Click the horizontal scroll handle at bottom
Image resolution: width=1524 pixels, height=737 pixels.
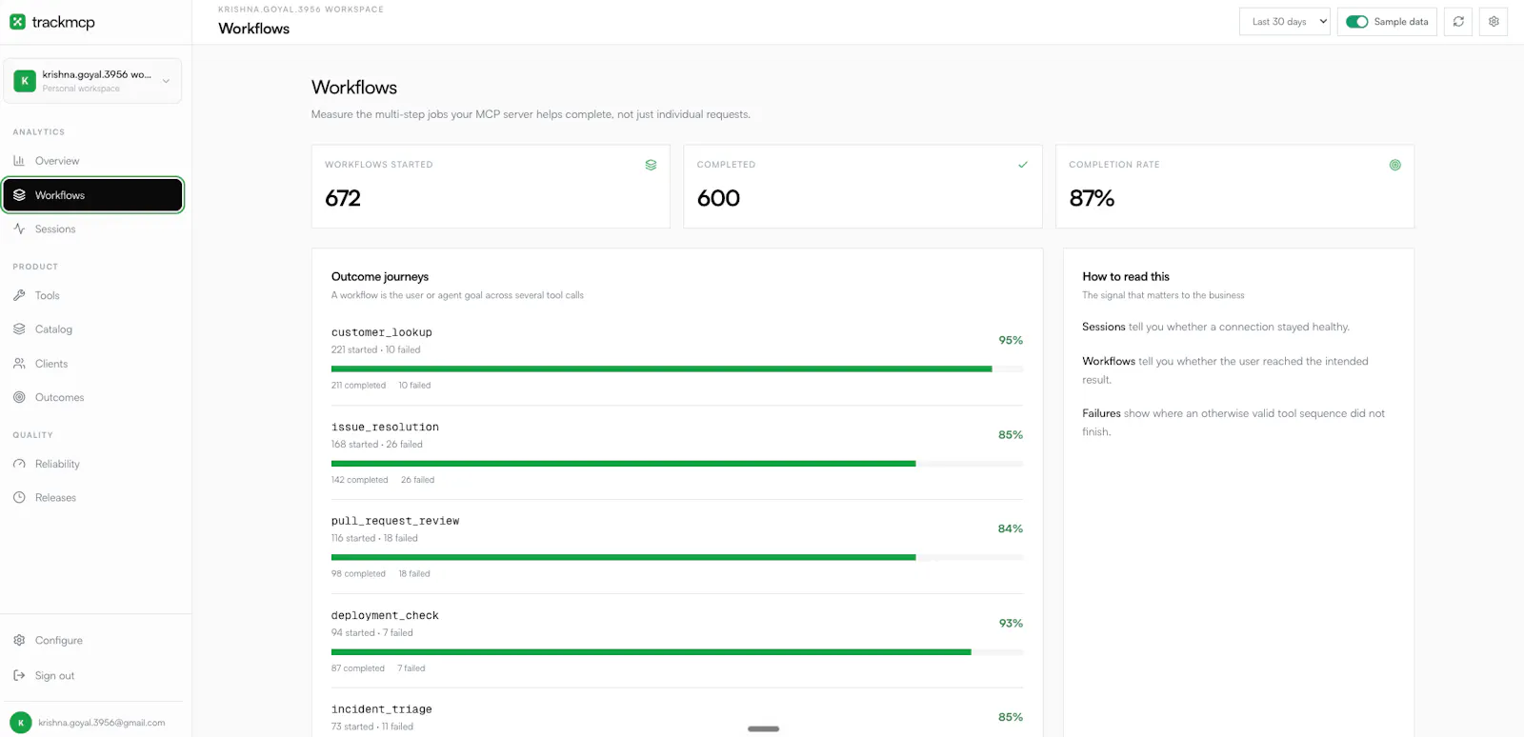[x=763, y=729]
